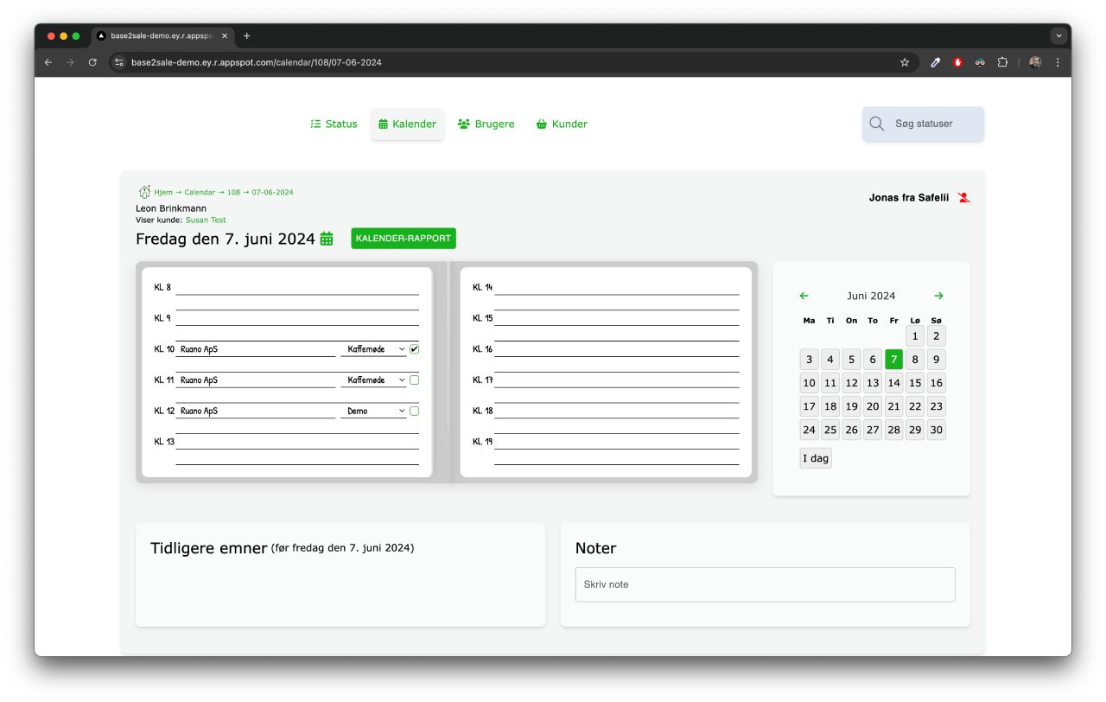Go to next month with right arrow

click(938, 296)
